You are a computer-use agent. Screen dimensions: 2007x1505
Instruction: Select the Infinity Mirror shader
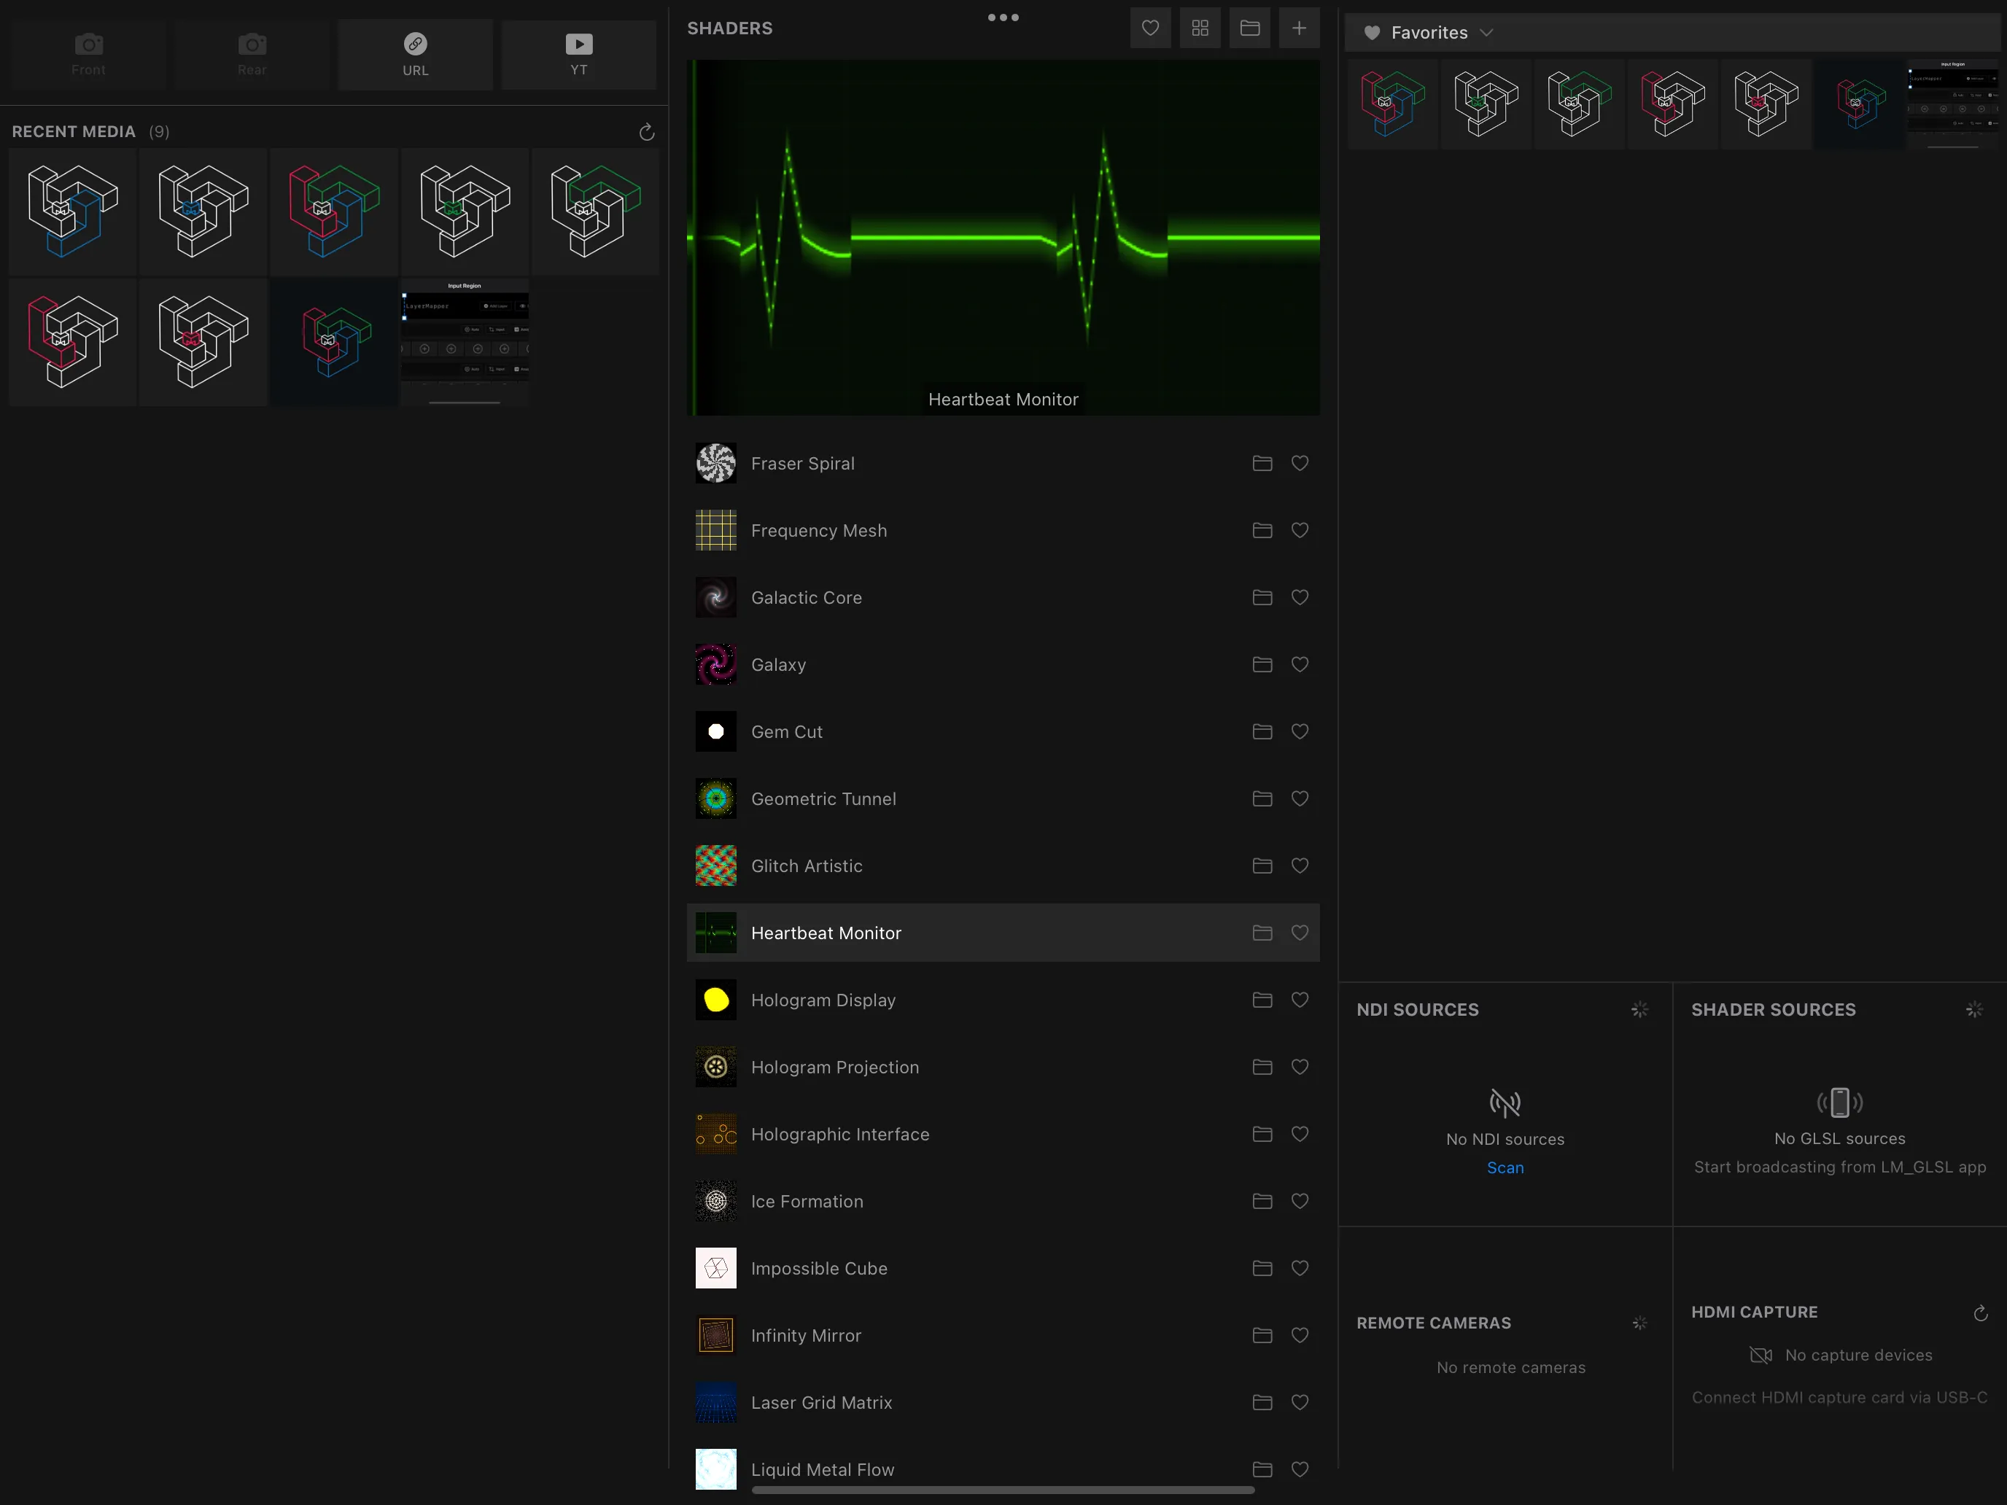pyautogui.click(x=1003, y=1337)
